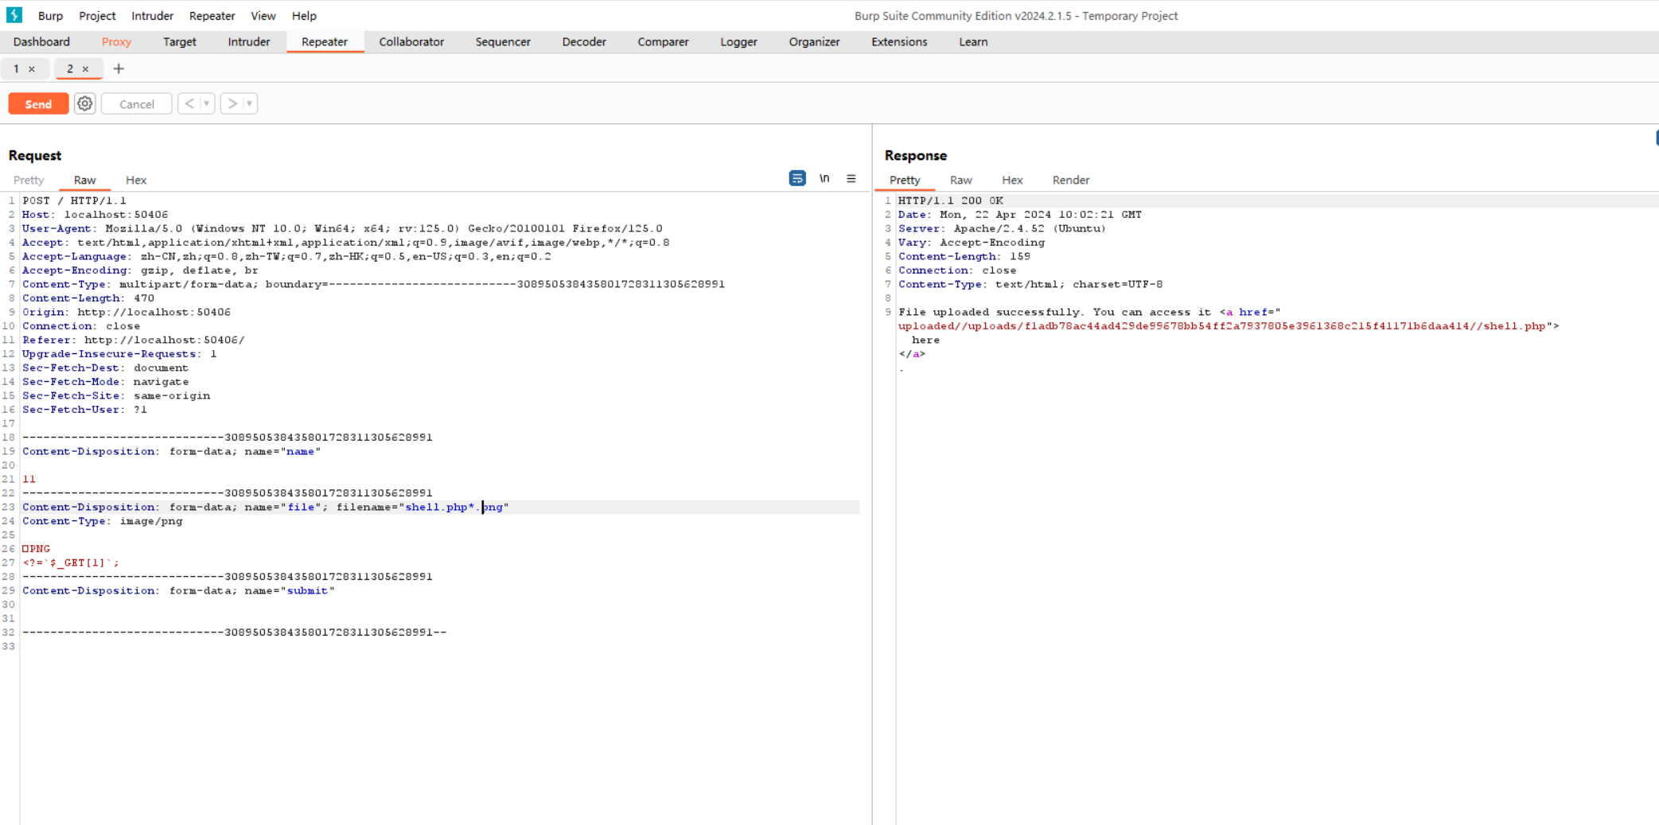Click the name="submit" form-data line
Image resolution: width=1659 pixels, height=825 pixels.
[x=178, y=591]
